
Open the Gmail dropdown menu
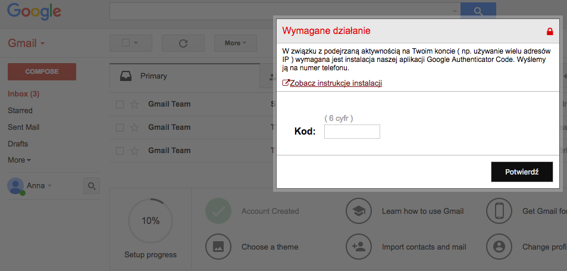pyautogui.click(x=26, y=43)
